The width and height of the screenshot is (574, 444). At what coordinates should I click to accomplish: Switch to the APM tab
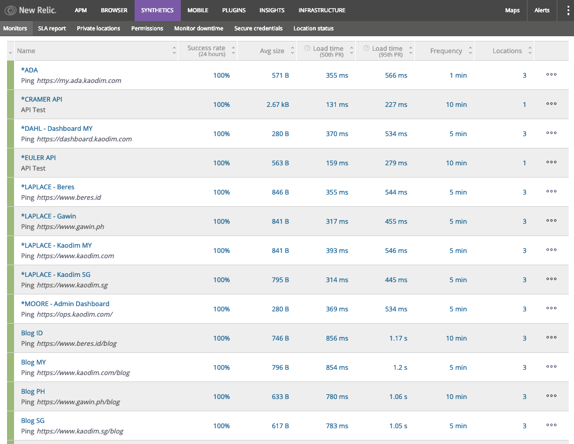click(x=81, y=11)
